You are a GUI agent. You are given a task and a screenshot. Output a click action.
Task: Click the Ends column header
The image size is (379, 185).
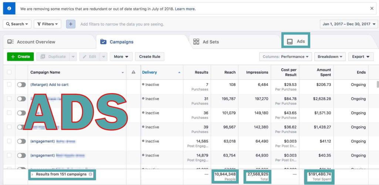361,72
